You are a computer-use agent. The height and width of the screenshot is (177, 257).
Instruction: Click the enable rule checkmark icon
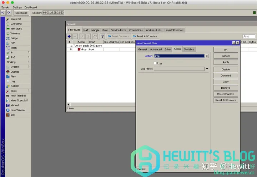82,36
